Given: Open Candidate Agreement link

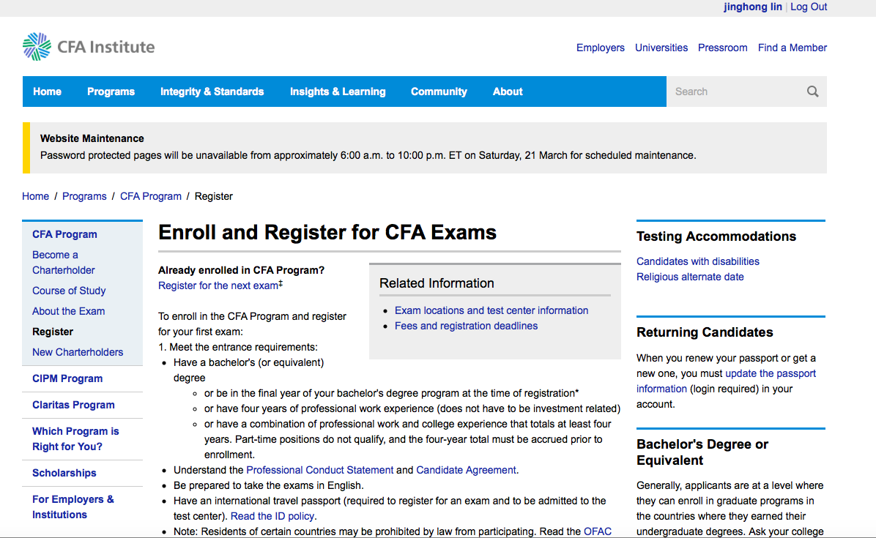Looking at the screenshot, I should (466, 470).
